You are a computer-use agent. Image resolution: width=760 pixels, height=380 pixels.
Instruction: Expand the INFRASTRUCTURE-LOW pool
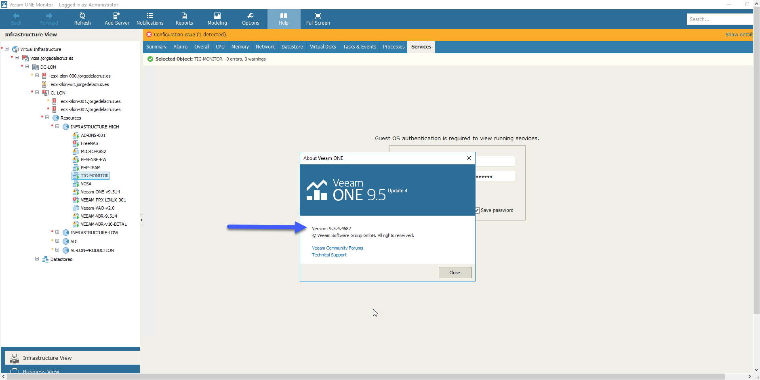[x=57, y=232]
